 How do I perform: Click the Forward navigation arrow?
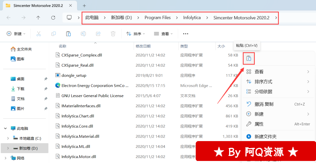23,18
